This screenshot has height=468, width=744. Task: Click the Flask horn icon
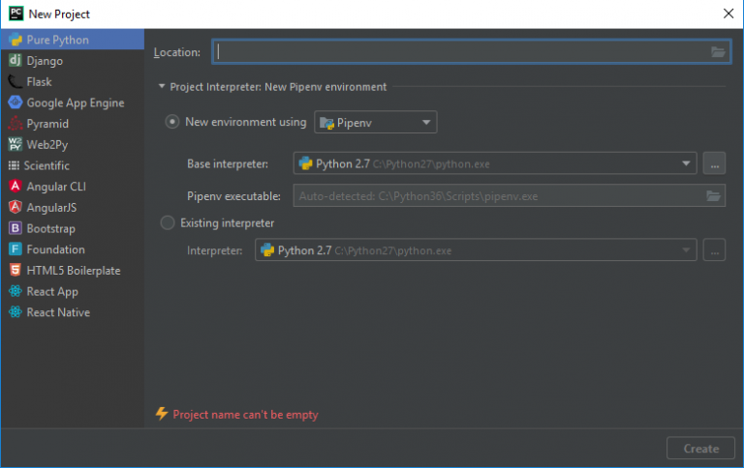pos(15,81)
